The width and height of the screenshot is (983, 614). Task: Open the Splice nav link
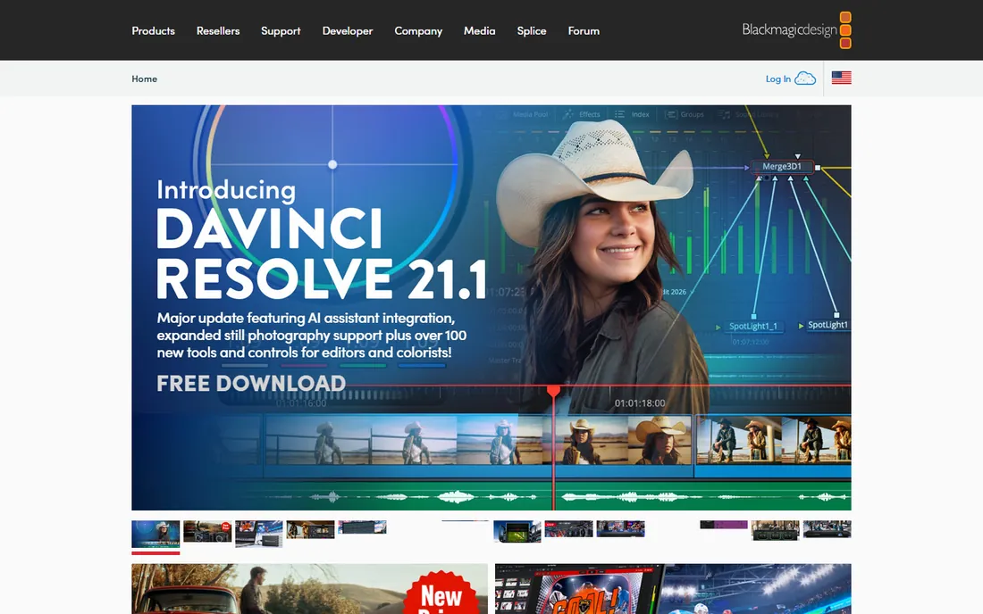531,30
